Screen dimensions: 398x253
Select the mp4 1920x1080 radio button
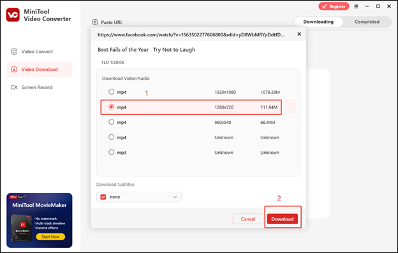tap(111, 92)
